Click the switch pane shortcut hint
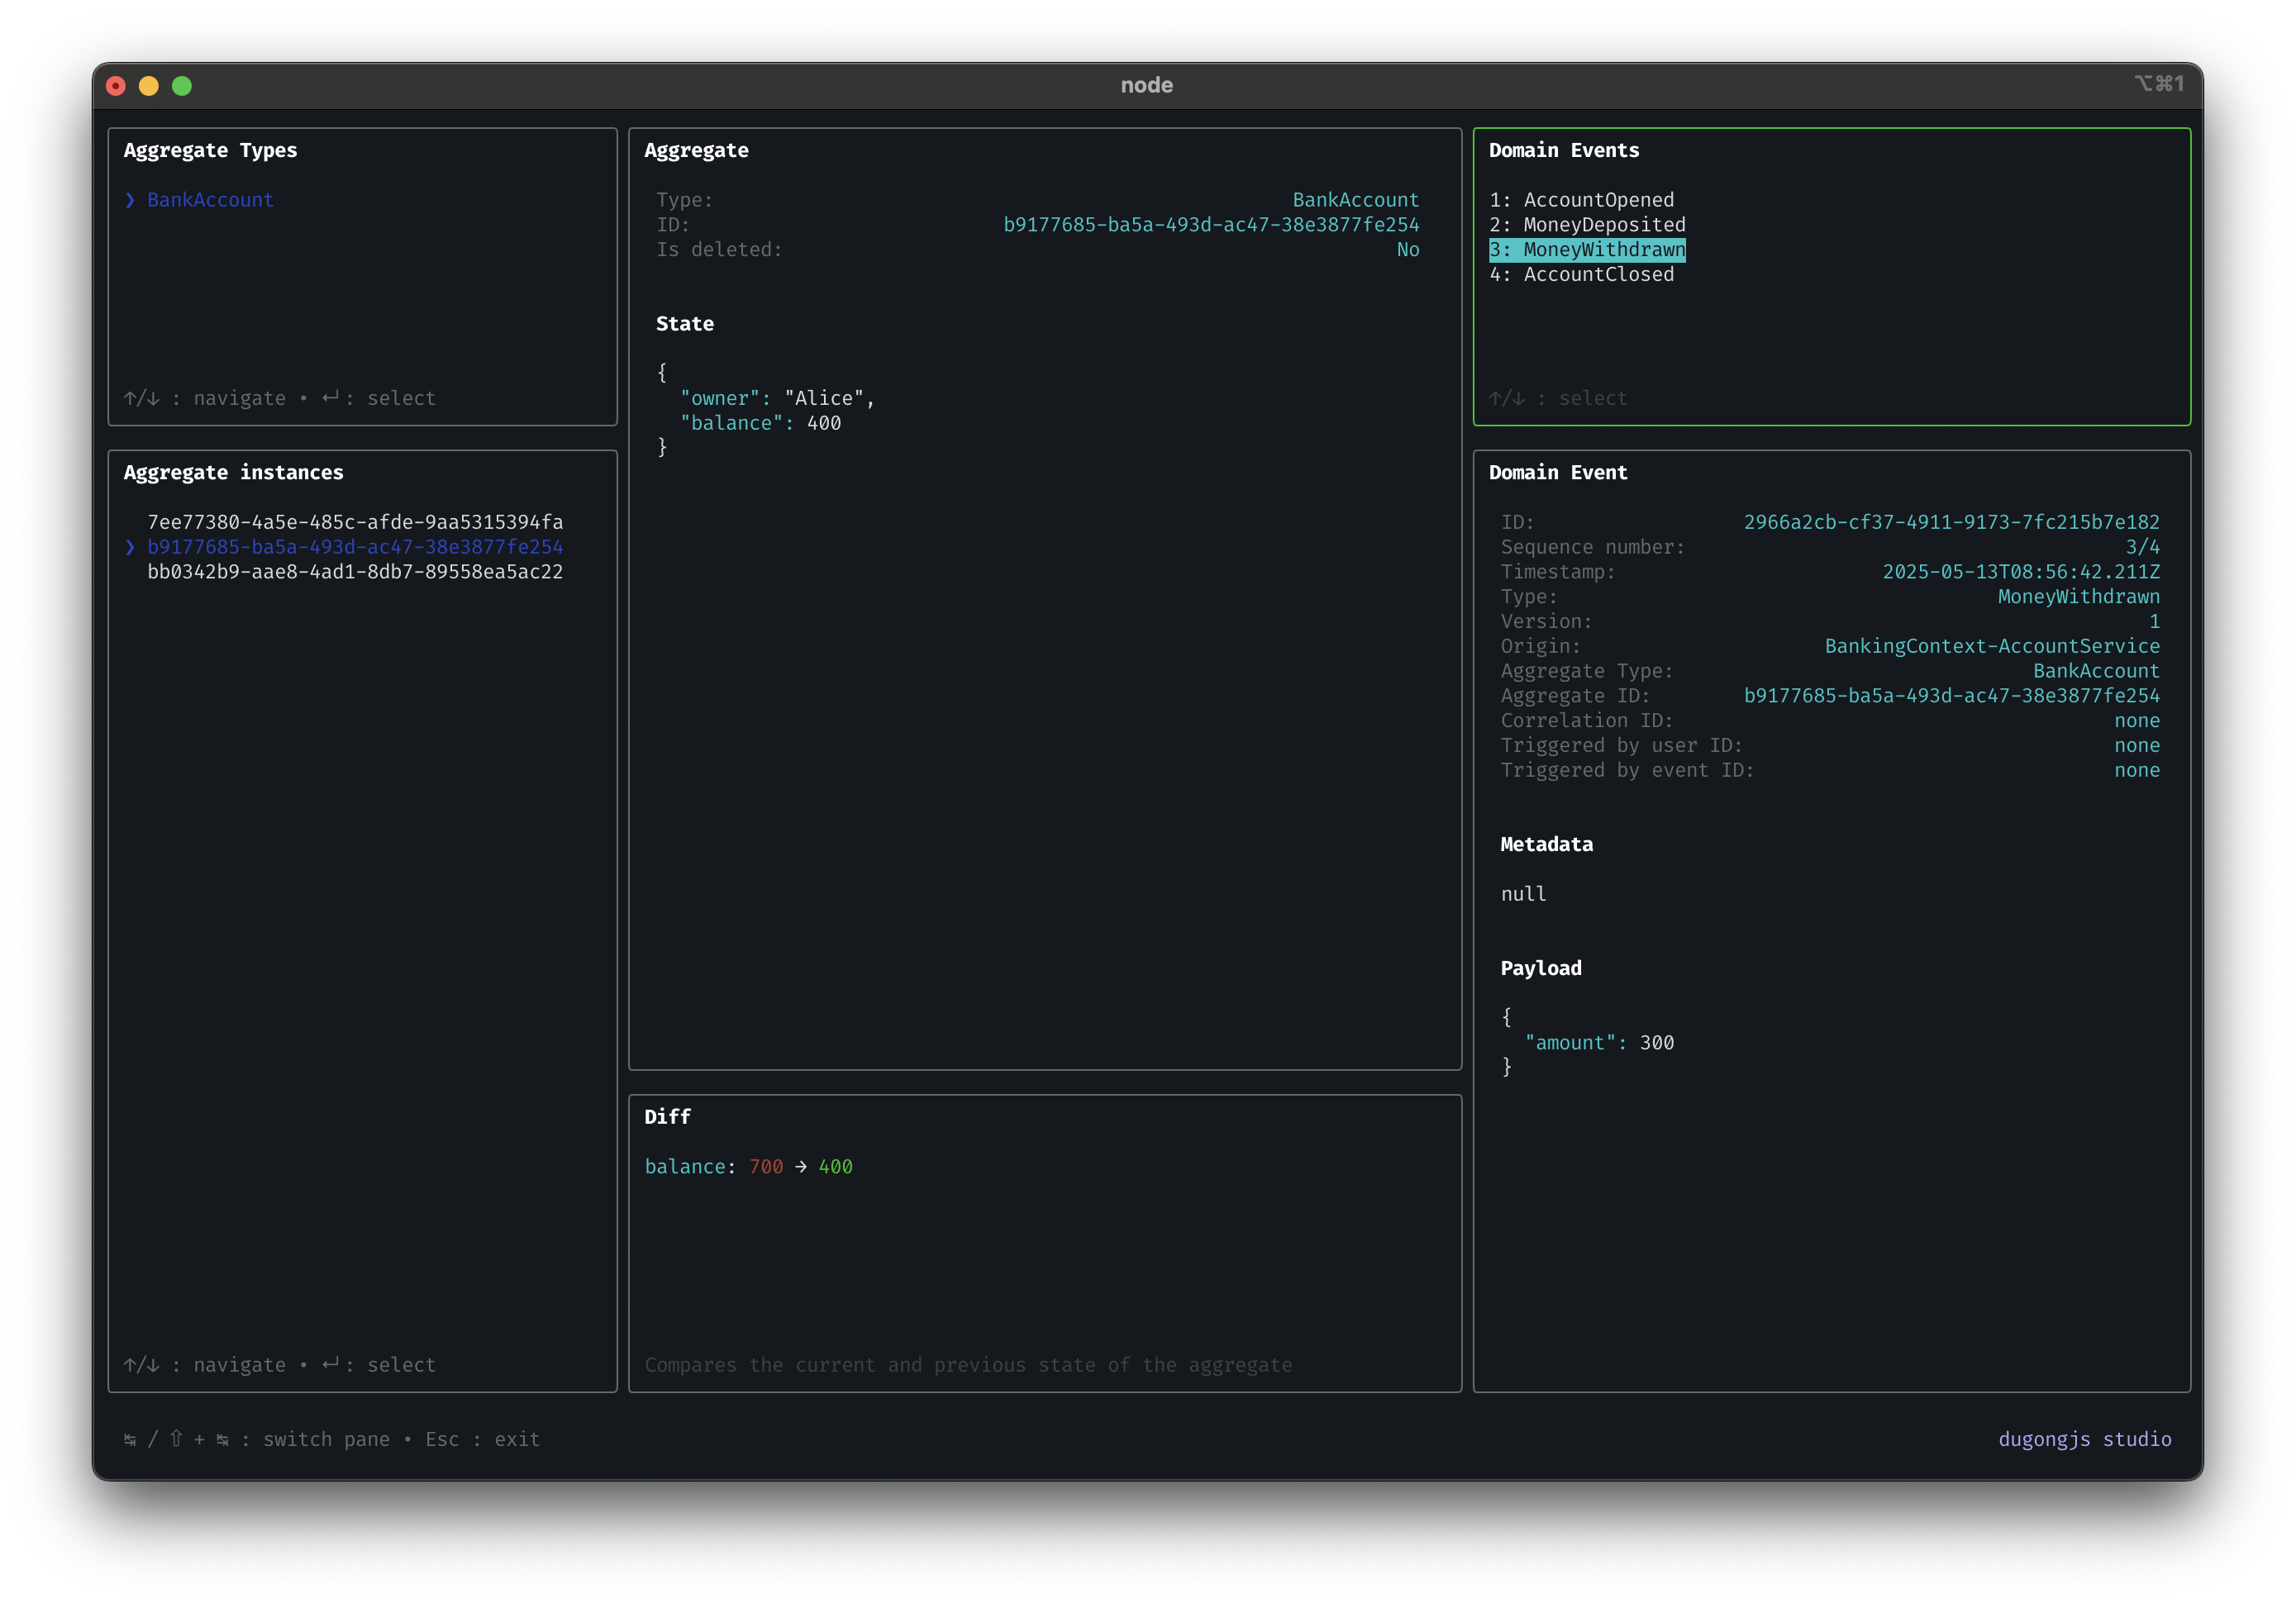This screenshot has height=1603, width=2296. point(257,1439)
